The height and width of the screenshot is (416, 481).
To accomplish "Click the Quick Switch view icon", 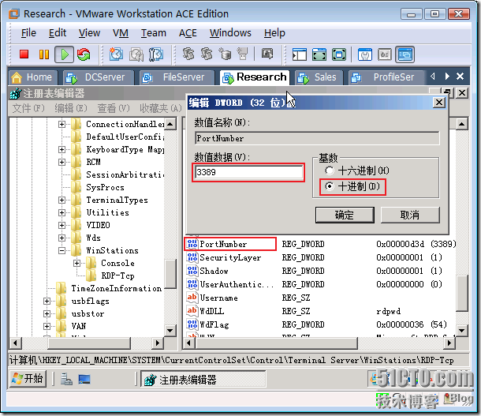I will click(319, 54).
